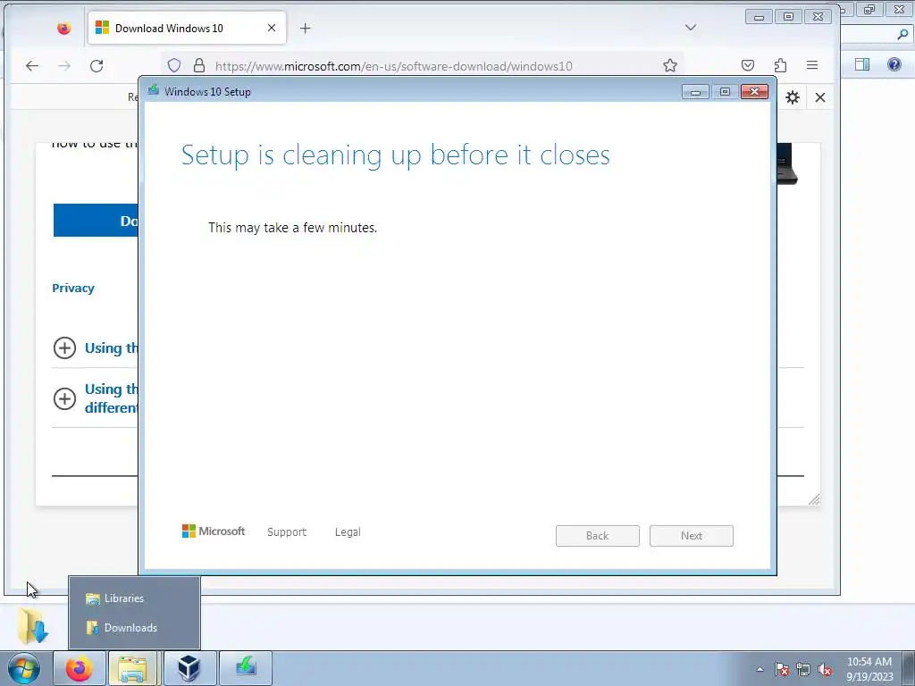The width and height of the screenshot is (915, 686).
Task: Click the Action Center flag tray icon
Action: tap(781, 670)
